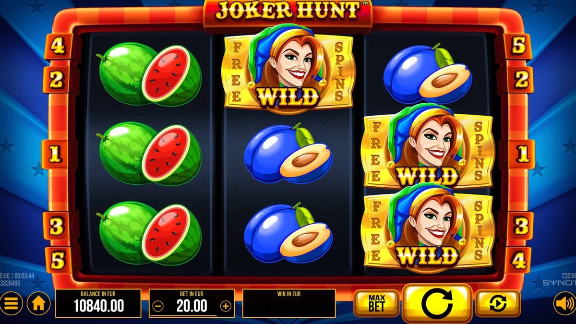Decrease the bet with minus button
This screenshot has height=324, width=576.
coord(159,306)
